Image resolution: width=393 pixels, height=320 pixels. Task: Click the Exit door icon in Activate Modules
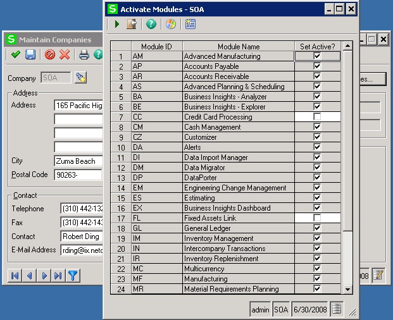click(132, 24)
